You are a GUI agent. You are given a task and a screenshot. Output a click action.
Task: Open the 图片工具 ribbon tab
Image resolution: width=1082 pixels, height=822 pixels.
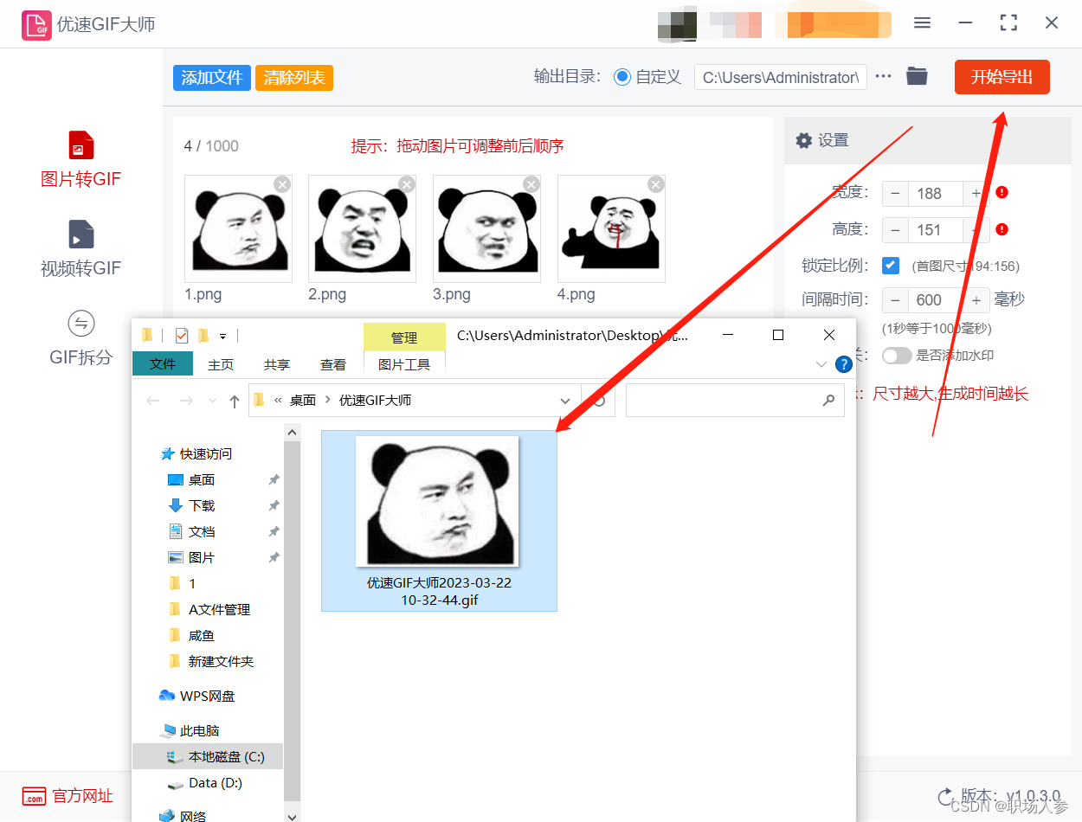coord(404,364)
